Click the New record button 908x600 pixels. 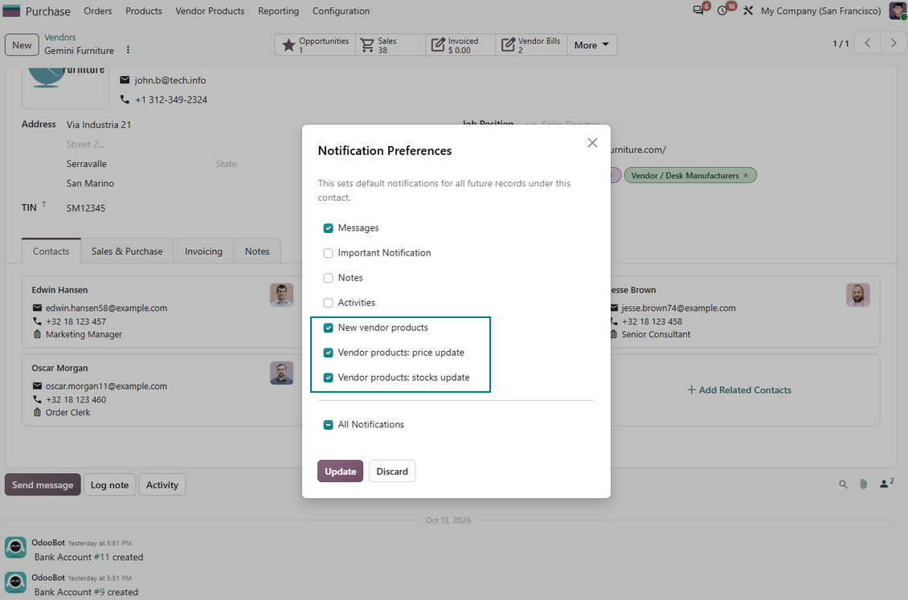tap(22, 45)
